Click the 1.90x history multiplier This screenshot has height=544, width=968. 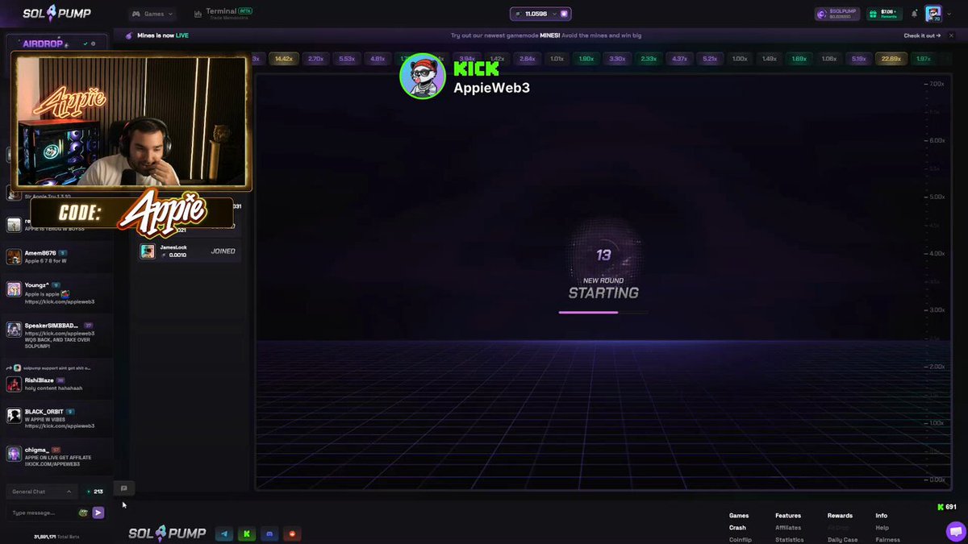586,59
